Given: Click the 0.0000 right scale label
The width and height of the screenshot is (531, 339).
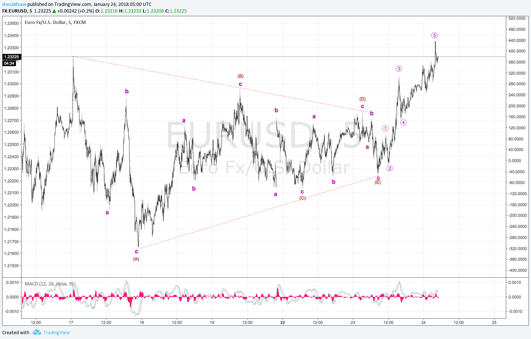Looking at the screenshot, I should (x=515, y=161).
